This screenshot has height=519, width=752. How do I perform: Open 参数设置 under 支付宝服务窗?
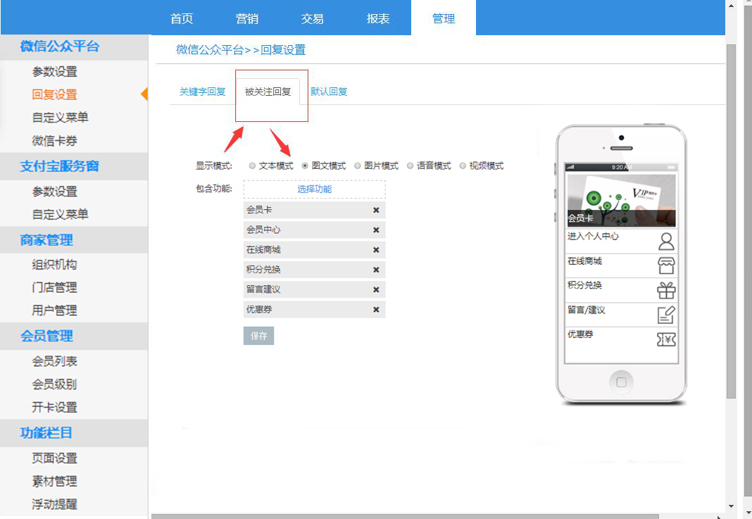pos(55,192)
